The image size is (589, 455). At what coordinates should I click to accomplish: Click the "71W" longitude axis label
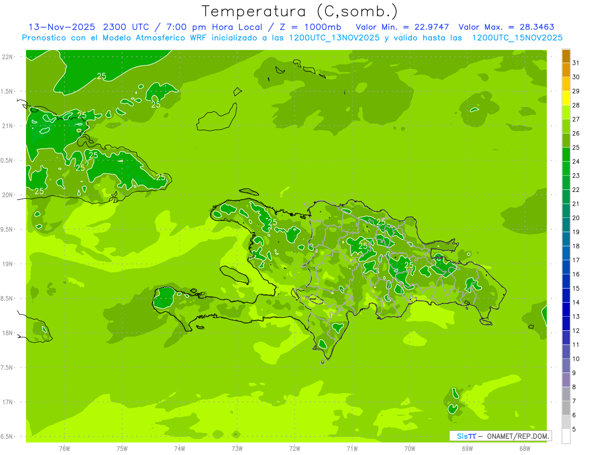352,448
